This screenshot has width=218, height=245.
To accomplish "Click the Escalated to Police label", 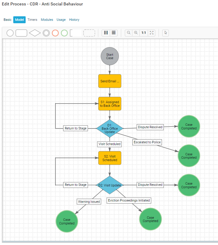I will [x=147, y=142].
